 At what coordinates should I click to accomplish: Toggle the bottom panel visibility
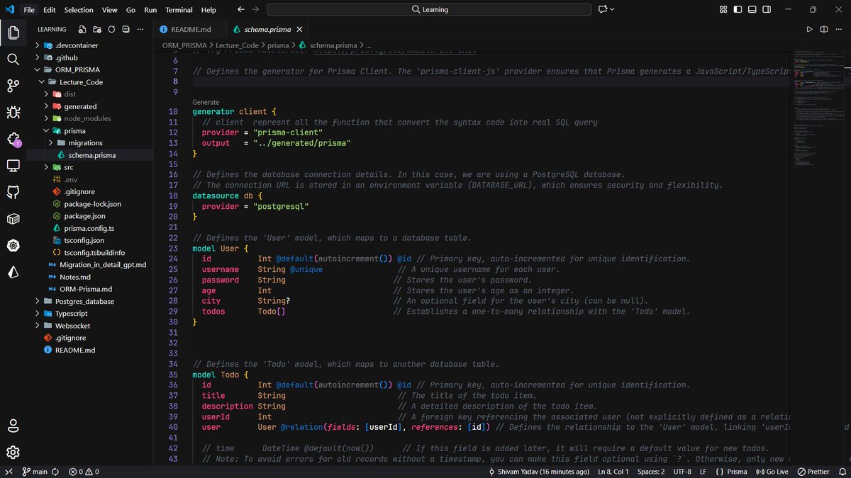click(752, 10)
